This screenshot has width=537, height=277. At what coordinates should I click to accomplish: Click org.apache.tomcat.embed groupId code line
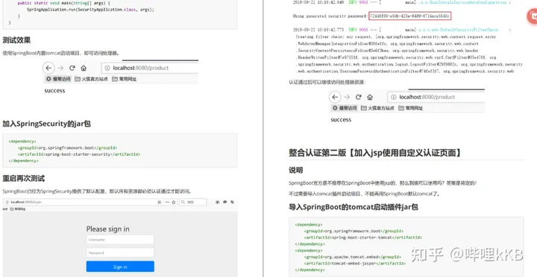pyautogui.click(x=352, y=257)
